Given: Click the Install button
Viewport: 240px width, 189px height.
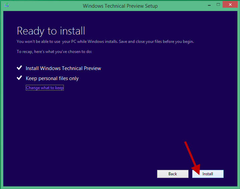Looking at the screenshot, I should pyautogui.click(x=208, y=174).
